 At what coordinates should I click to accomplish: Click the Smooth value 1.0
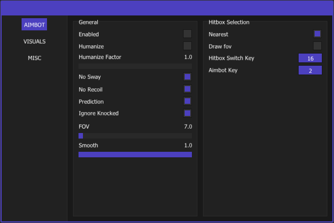(188, 145)
